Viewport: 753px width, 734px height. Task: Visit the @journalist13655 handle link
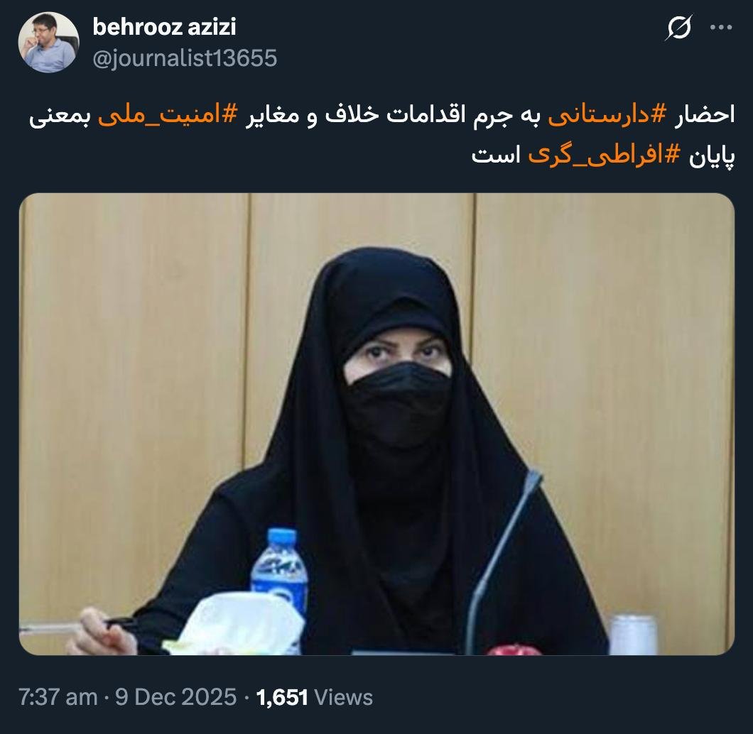(x=185, y=58)
